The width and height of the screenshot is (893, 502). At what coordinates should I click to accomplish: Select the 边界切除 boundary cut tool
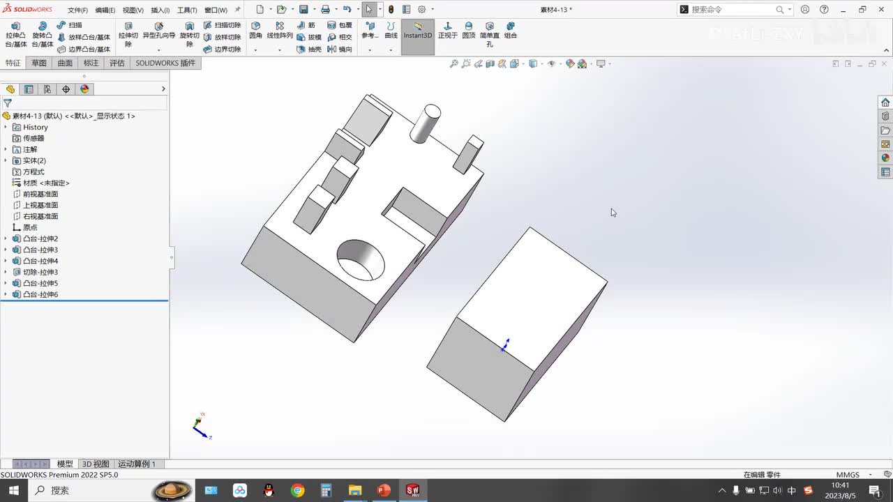[x=222, y=50]
